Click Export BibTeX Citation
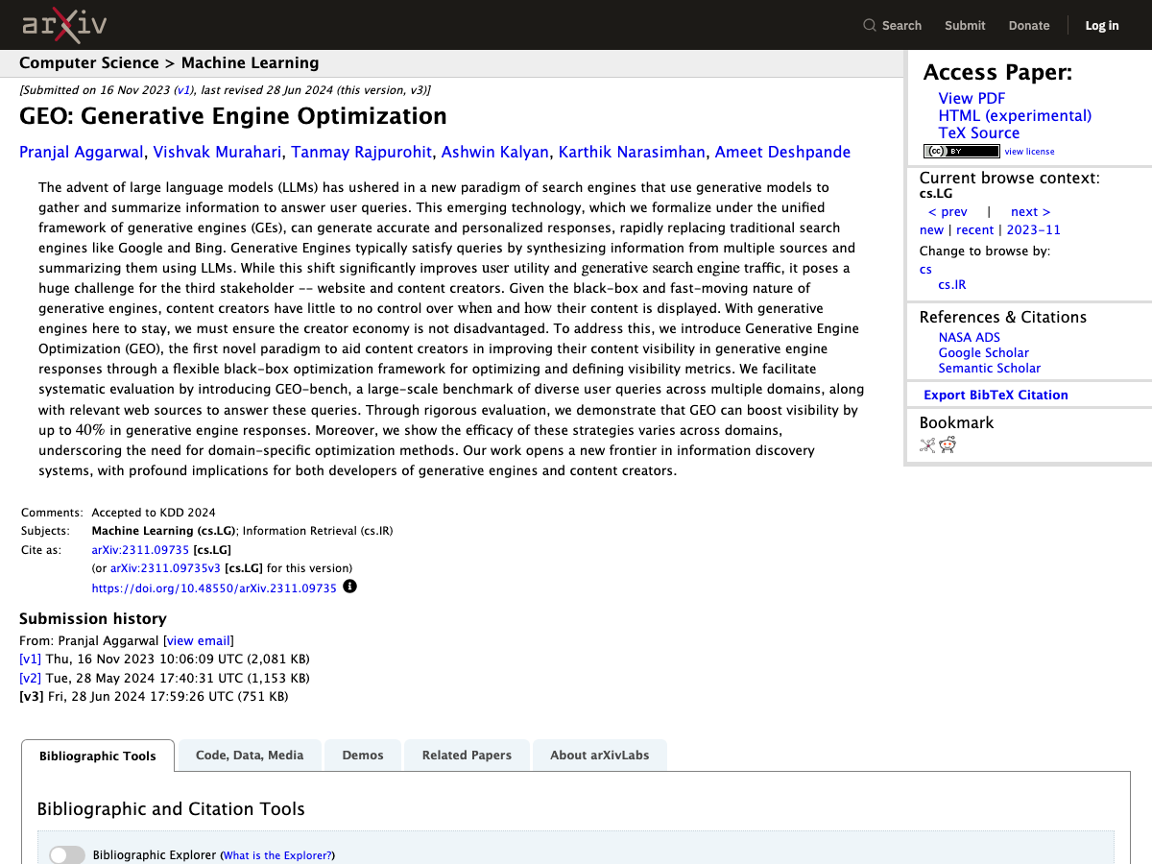The image size is (1152, 864). coord(996,395)
